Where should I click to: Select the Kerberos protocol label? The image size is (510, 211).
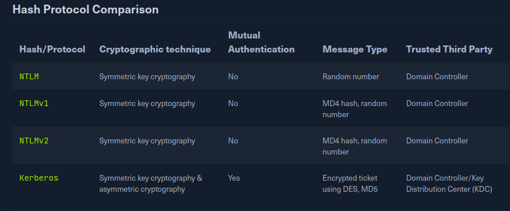click(x=38, y=178)
